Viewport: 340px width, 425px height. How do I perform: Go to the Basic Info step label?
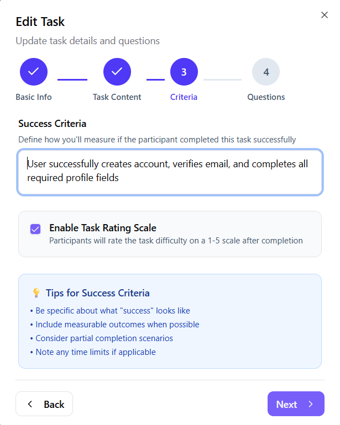34,97
